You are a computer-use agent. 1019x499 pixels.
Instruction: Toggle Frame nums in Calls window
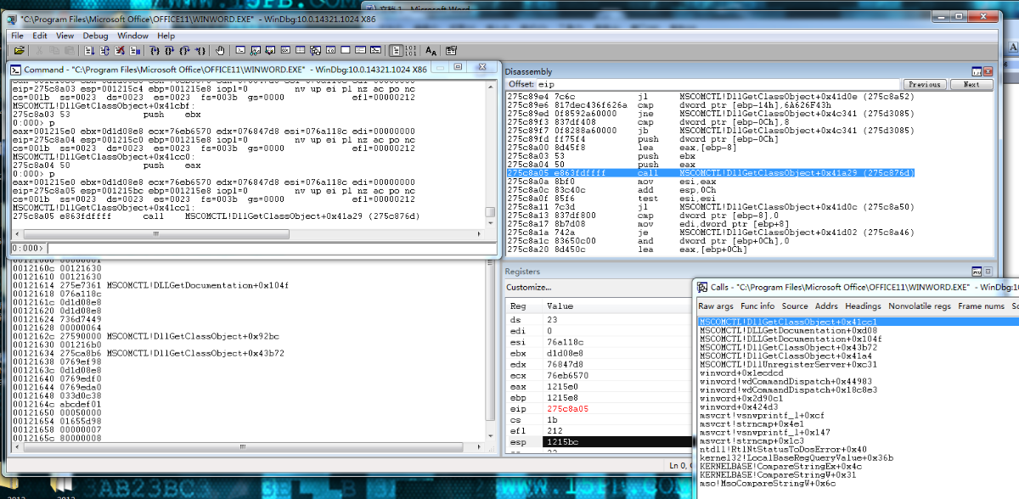click(981, 306)
